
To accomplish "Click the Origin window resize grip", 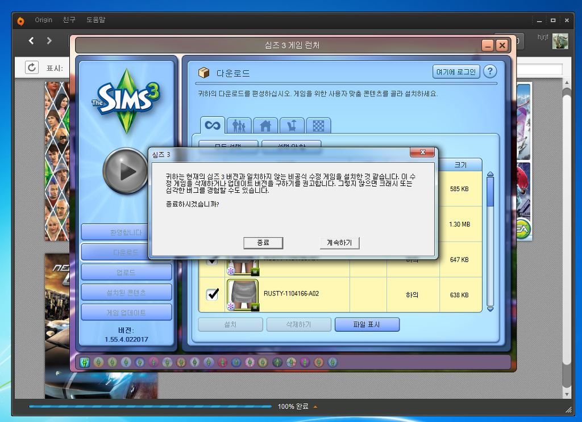I will 568,410.
